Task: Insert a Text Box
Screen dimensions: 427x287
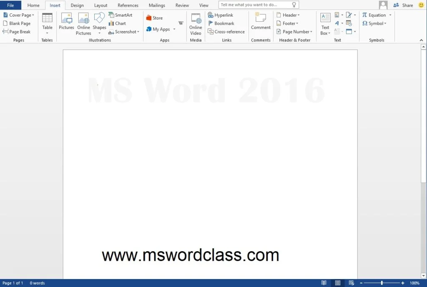Action: click(x=325, y=24)
